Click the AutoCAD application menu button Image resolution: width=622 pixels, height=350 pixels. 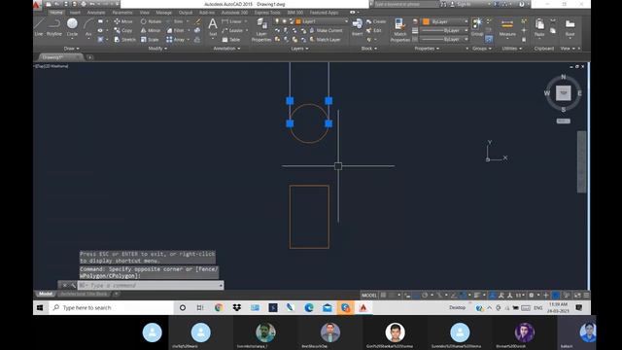coord(37,5)
